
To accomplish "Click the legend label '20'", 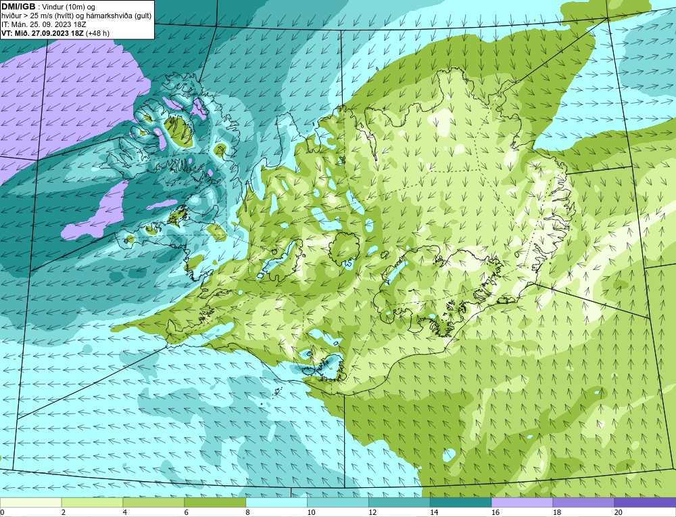I will (619, 512).
